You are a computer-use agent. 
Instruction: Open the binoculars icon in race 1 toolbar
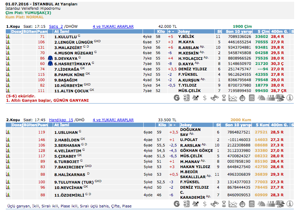[214, 97]
